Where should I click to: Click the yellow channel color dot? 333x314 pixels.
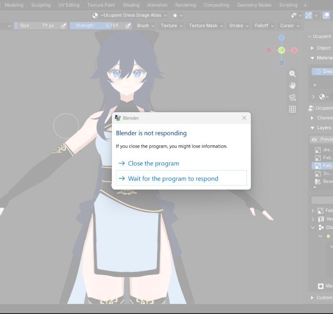[328, 236]
